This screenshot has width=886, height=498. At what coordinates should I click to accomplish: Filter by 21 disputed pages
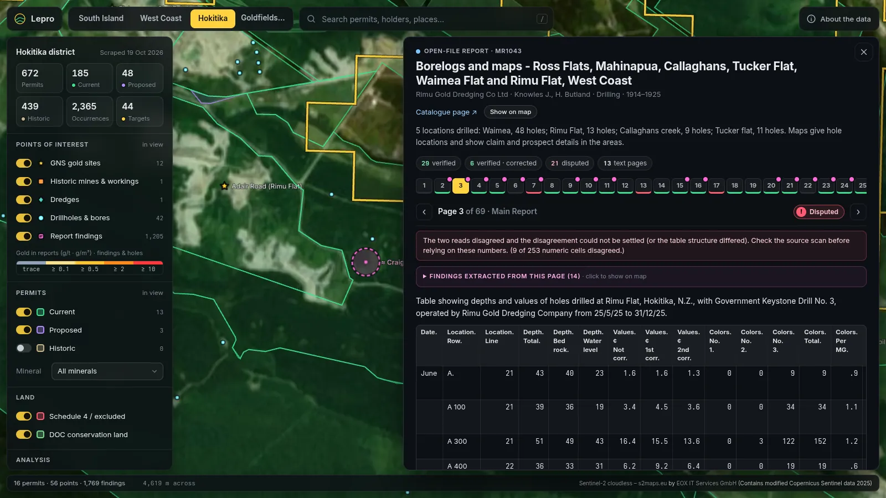[x=570, y=163]
